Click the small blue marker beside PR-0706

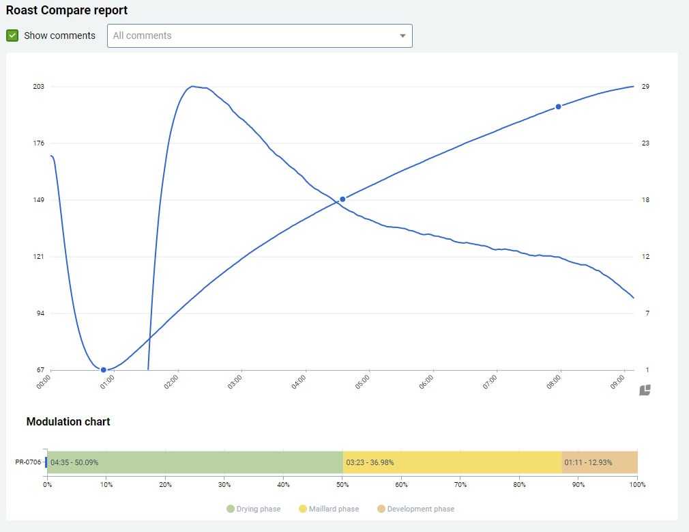[x=46, y=462]
